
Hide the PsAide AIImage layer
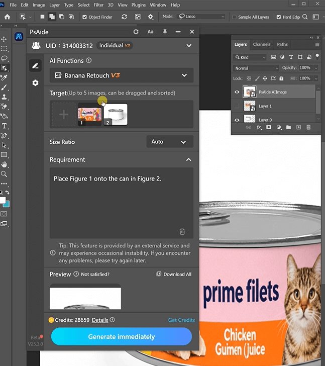237,92
